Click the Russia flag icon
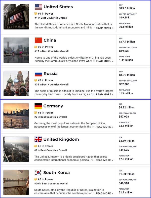 38,74
